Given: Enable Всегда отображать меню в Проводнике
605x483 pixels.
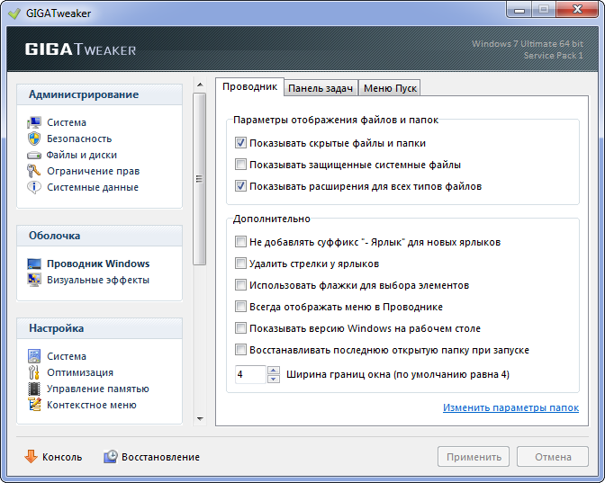Looking at the screenshot, I should 240,307.
